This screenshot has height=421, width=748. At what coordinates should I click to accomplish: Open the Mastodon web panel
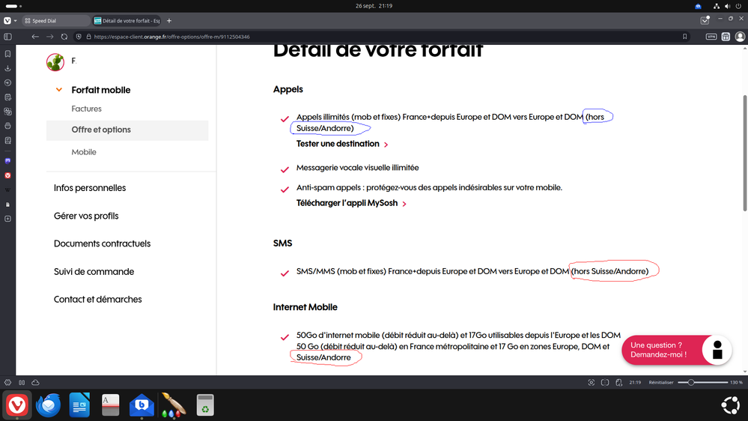(x=7, y=161)
